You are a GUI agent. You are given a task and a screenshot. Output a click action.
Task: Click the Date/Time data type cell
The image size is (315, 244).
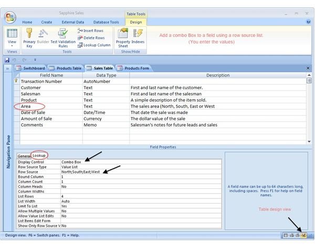coord(106,112)
